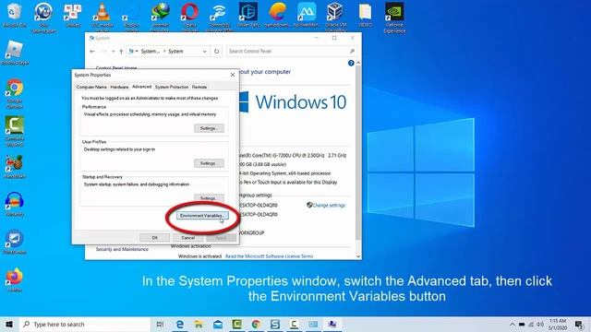Open Oracle VM VirtualBox desktop icon
This screenshot has height=332, width=591.
[x=335, y=16]
